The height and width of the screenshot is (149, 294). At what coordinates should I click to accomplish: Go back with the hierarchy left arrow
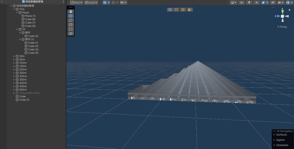(2, 1)
